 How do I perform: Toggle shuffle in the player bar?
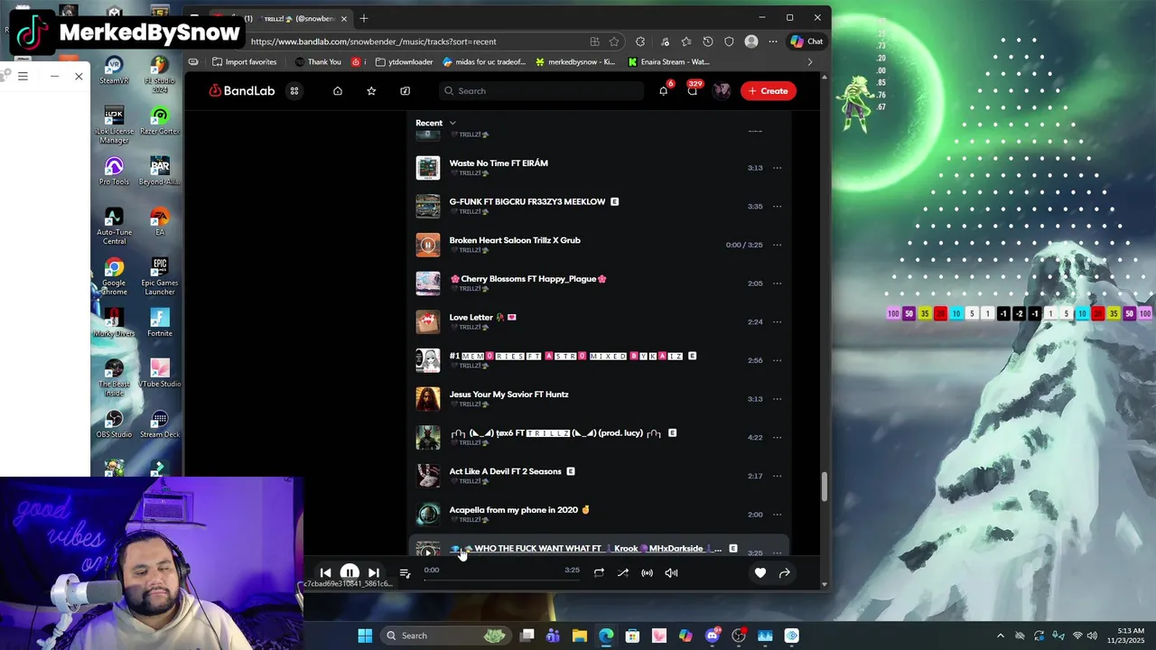coord(622,572)
